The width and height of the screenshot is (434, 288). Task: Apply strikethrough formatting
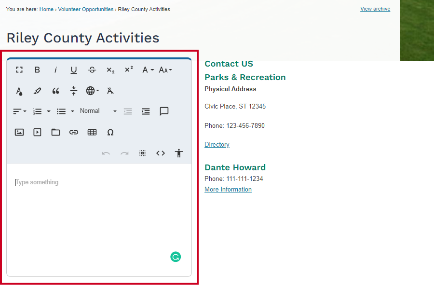tap(92, 70)
